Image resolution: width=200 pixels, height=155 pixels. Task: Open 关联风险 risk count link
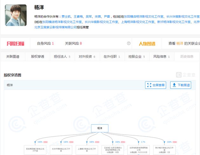73,44
